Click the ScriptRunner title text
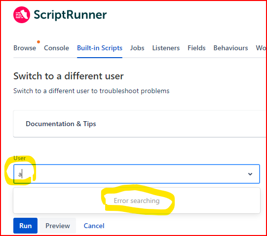Screen dimensions: 267x236 point(70,15)
